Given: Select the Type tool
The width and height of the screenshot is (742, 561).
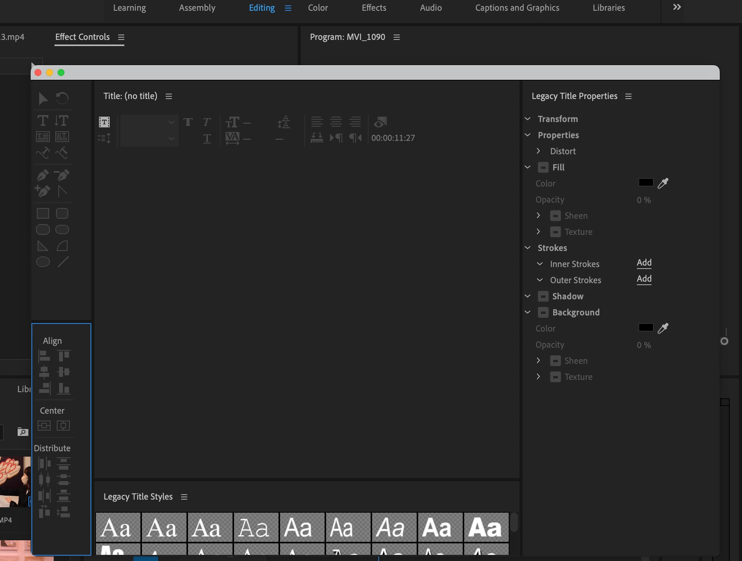Looking at the screenshot, I should tap(43, 120).
